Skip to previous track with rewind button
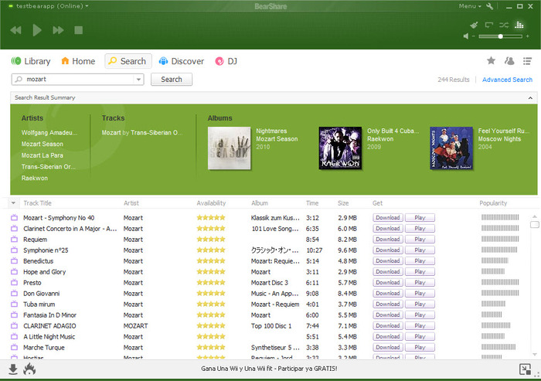Image resolution: width=541 pixels, height=381 pixels. pos(15,30)
